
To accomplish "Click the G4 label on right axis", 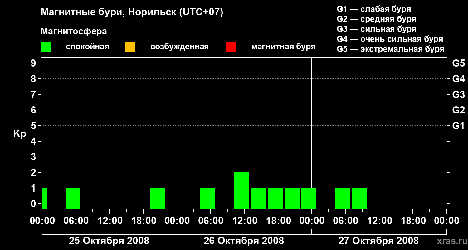I will tap(459, 79).
